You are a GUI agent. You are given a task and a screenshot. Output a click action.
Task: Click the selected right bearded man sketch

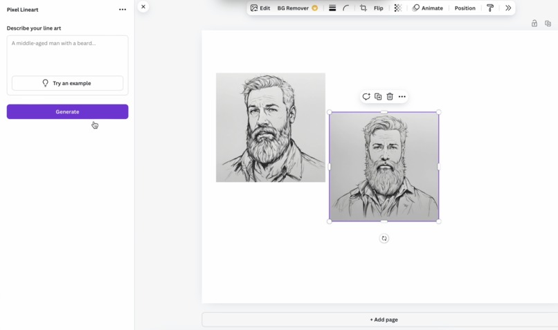click(x=384, y=167)
